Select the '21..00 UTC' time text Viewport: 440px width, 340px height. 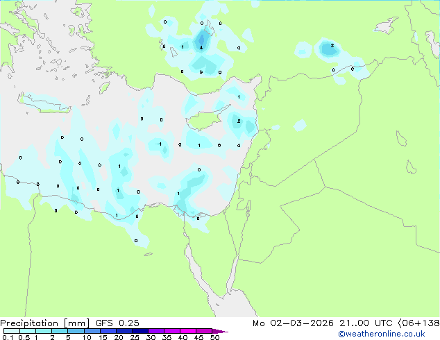point(366,323)
